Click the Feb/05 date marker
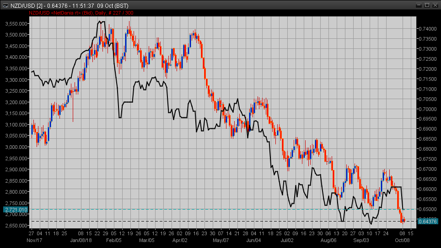The height and width of the screenshot is (248, 441). pos(113,240)
